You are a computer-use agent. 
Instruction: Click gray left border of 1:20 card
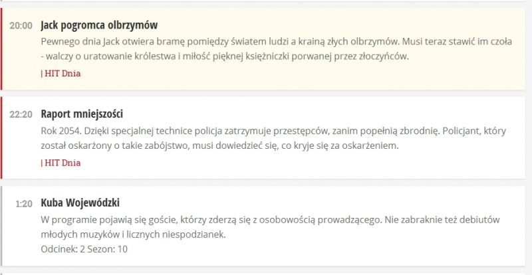tap(1, 226)
